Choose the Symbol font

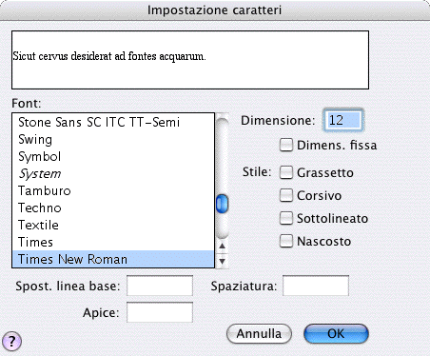113,156
